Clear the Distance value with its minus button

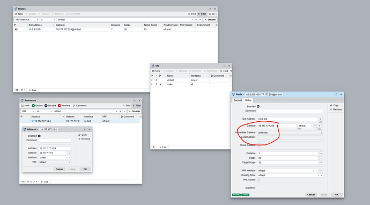(x=321, y=153)
